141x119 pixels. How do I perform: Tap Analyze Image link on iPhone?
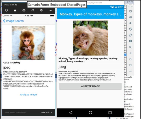point(28,94)
